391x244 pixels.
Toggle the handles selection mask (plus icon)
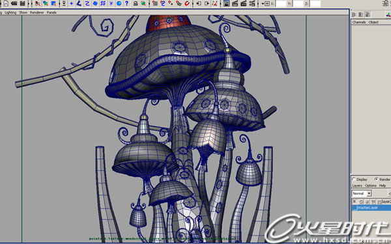coord(71,3)
